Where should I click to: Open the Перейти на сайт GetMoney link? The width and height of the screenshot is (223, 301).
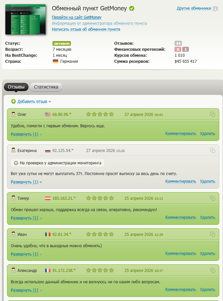[x=77, y=17]
